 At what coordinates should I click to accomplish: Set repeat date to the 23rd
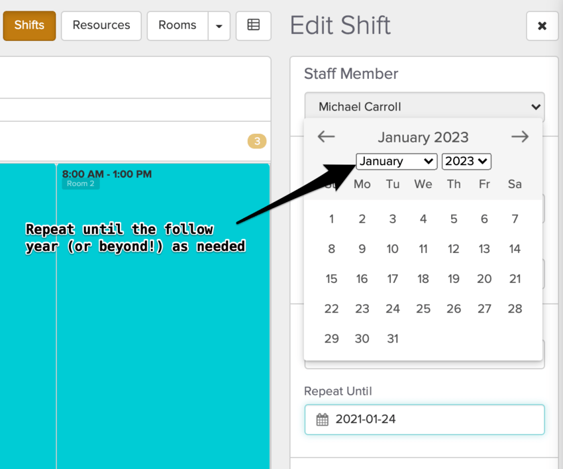point(362,309)
